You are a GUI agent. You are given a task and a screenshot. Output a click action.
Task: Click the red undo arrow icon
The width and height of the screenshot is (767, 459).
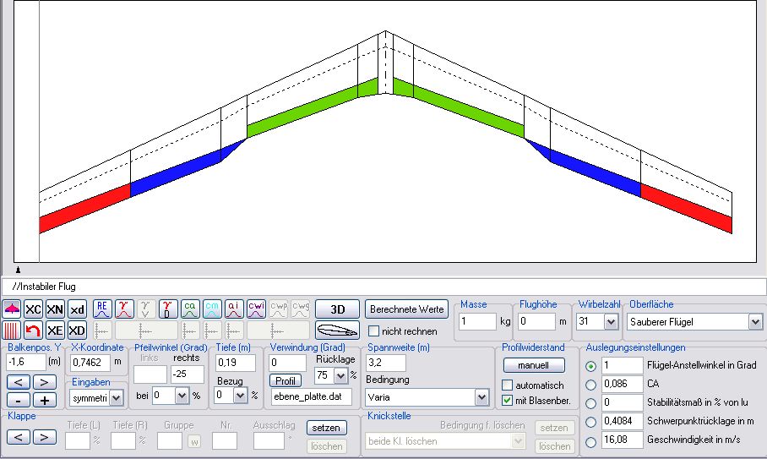click(x=33, y=330)
